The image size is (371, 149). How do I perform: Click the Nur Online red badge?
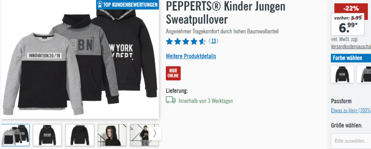coord(173,73)
